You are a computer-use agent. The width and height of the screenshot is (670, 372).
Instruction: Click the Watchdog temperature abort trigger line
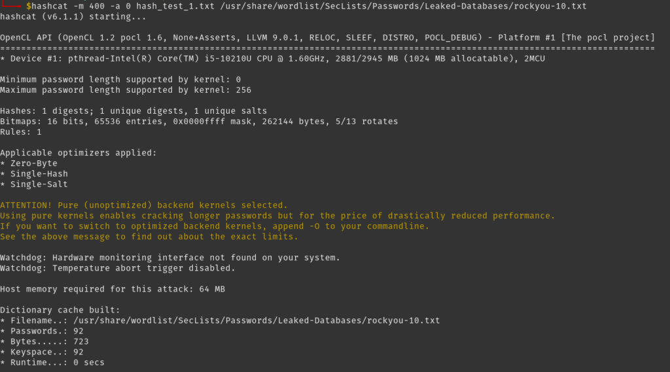point(118,267)
